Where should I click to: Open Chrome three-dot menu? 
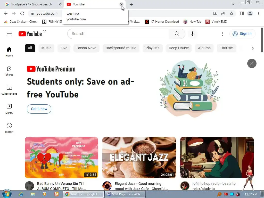click(x=258, y=13)
